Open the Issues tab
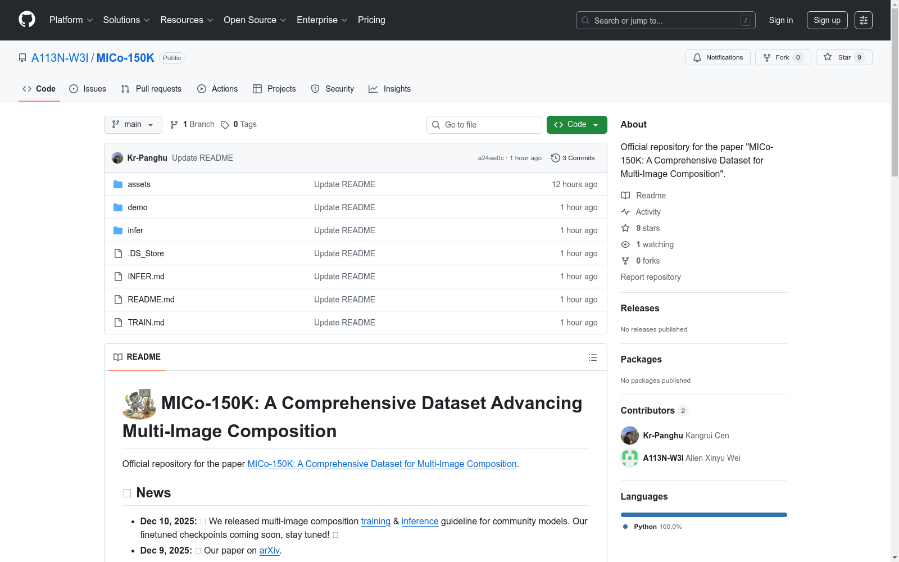Screen dimensions: 899x562 [88, 89]
